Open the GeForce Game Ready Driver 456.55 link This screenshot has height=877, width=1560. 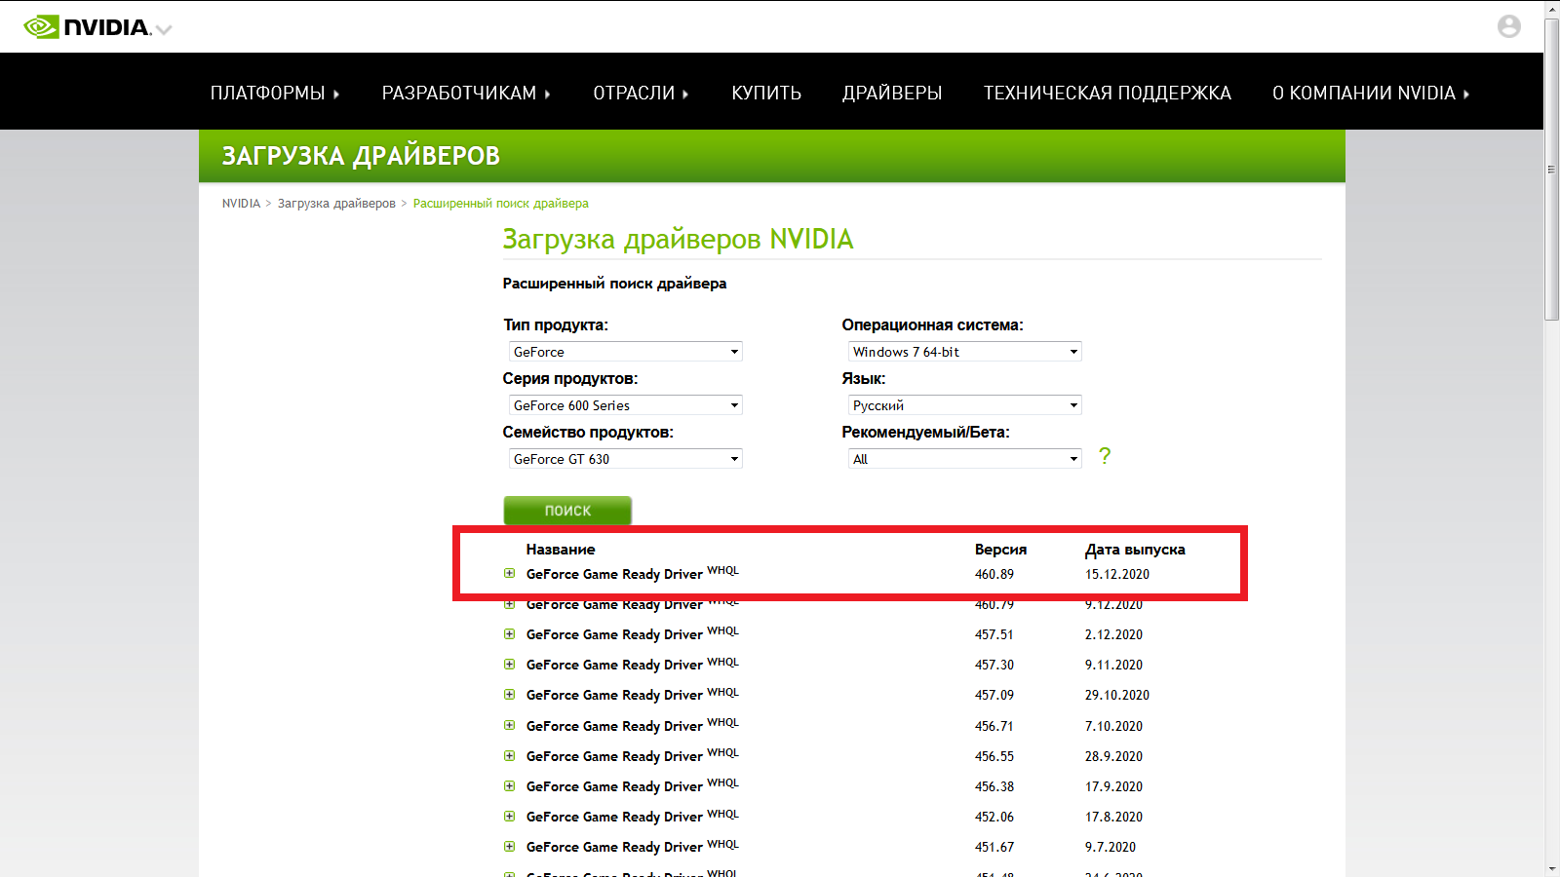pyautogui.click(x=633, y=755)
